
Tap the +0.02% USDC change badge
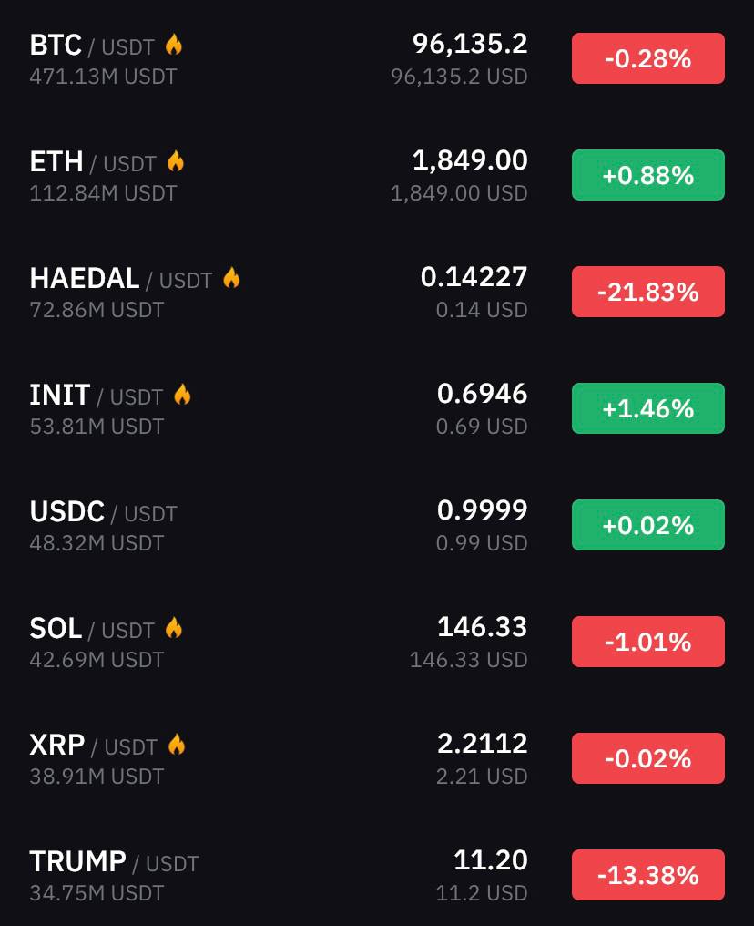tap(647, 525)
